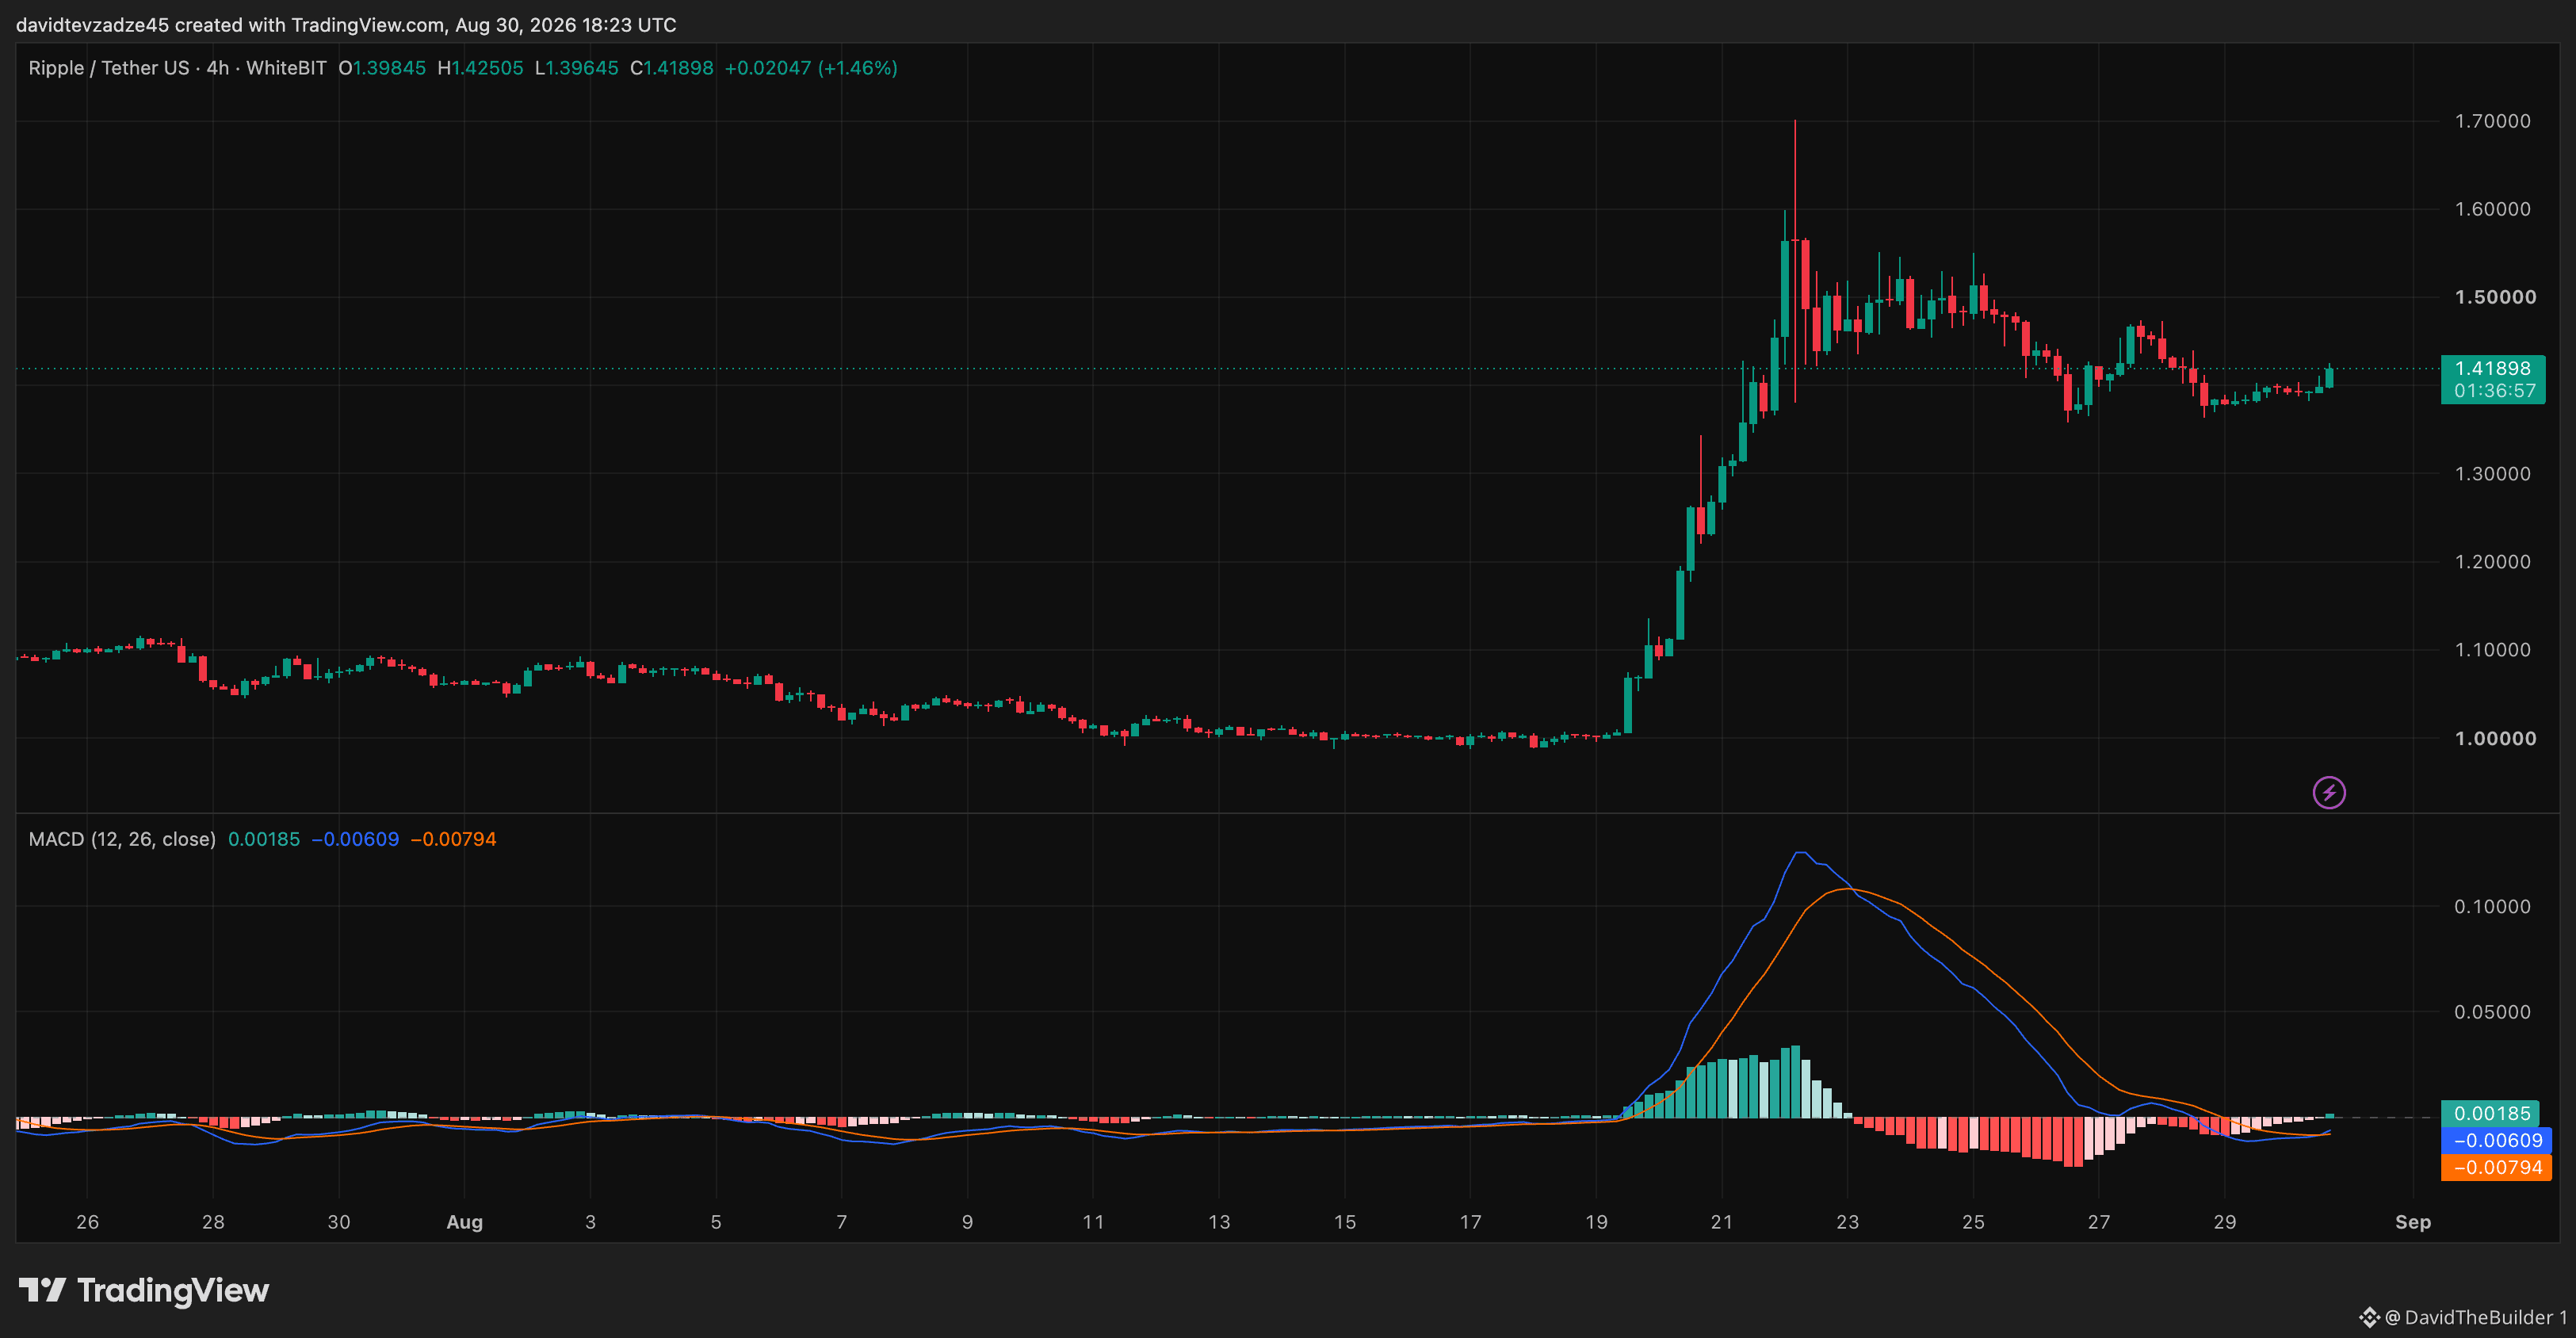2576x1338 pixels.
Task: Click the high value H1.42505
Action: (480, 68)
